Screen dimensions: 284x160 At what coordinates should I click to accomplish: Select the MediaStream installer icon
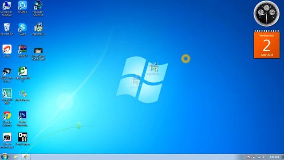[23, 96]
